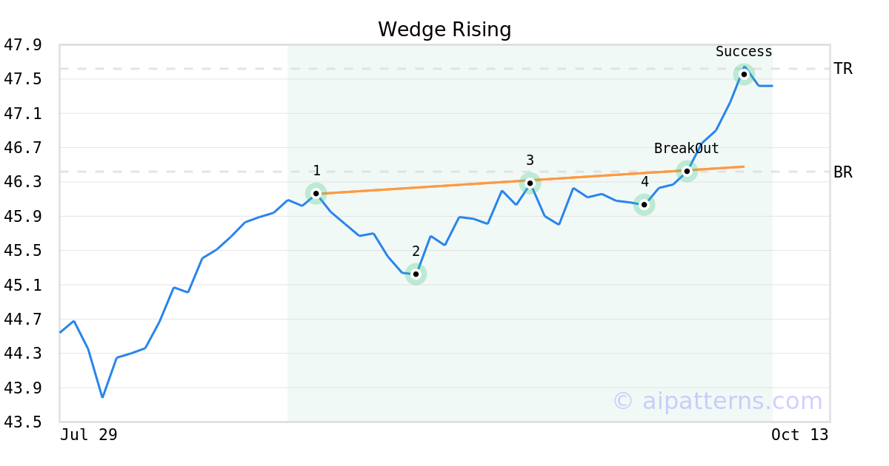
Task: Click the BreakOut text annotation
Action: [686, 149]
